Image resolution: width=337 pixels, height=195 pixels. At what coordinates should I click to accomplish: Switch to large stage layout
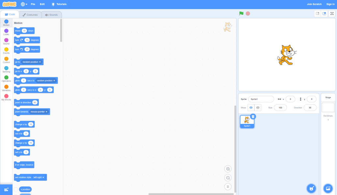click(324, 14)
